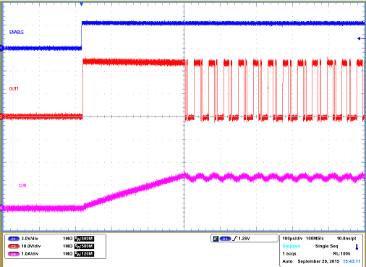
Task: Click the C1 trigger source badge
Action: (x=225, y=239)
